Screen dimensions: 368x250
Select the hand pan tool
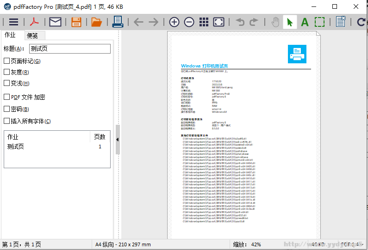tap(275, 22)
